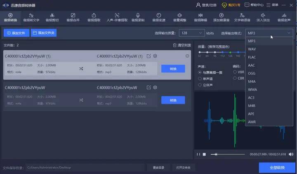The height and width of the screenshot is (174, 297).
Task: Click 清空列表 to clear the file list
Action: click(x=182, y=45)
